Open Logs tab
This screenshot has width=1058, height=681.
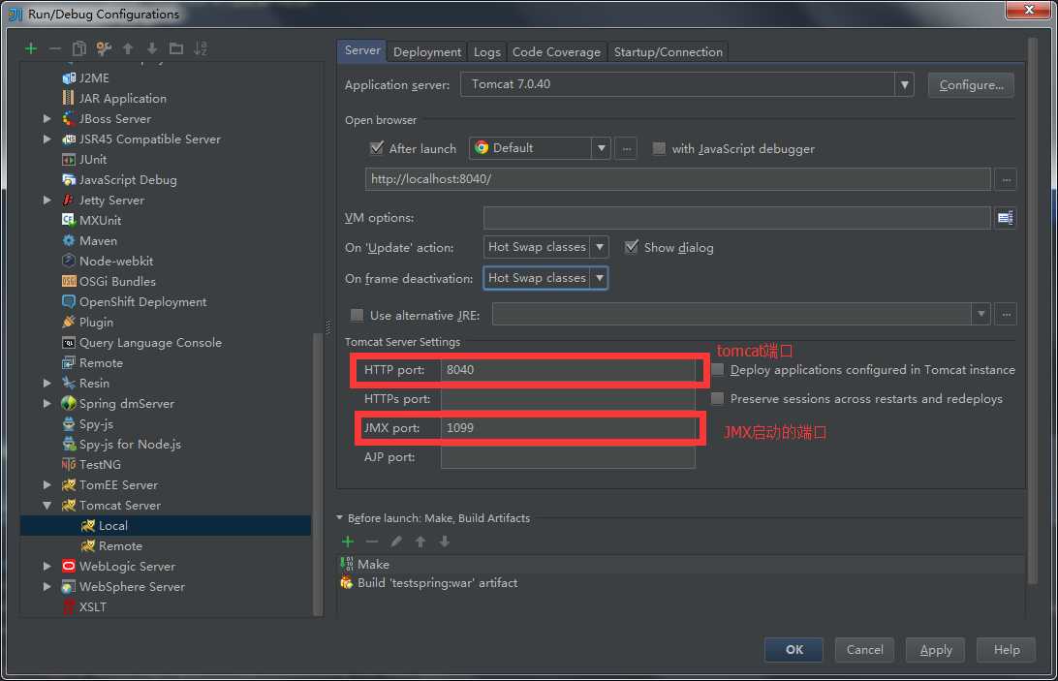(486, 52)
